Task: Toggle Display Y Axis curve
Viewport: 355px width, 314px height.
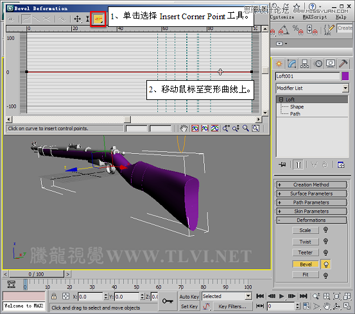Action: click(36, 19)
